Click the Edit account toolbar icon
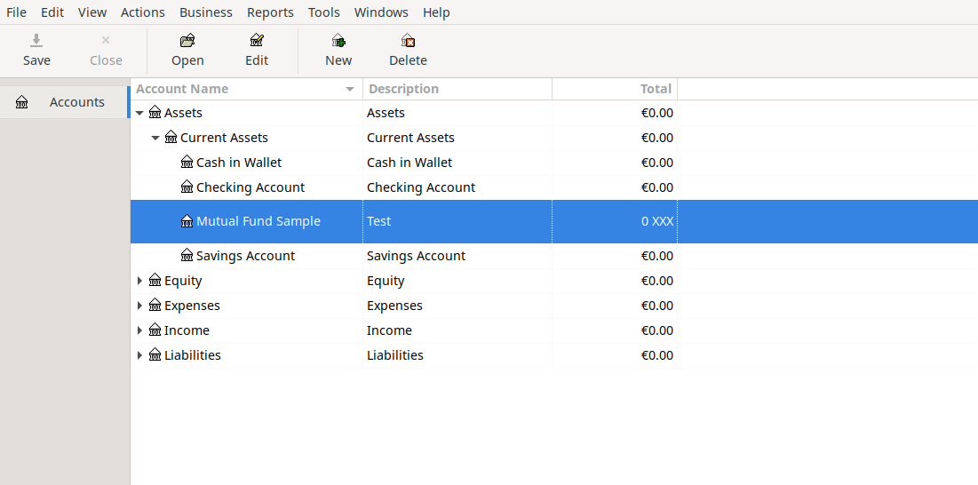This screenshot has width=978, height=485. [257, 41]
